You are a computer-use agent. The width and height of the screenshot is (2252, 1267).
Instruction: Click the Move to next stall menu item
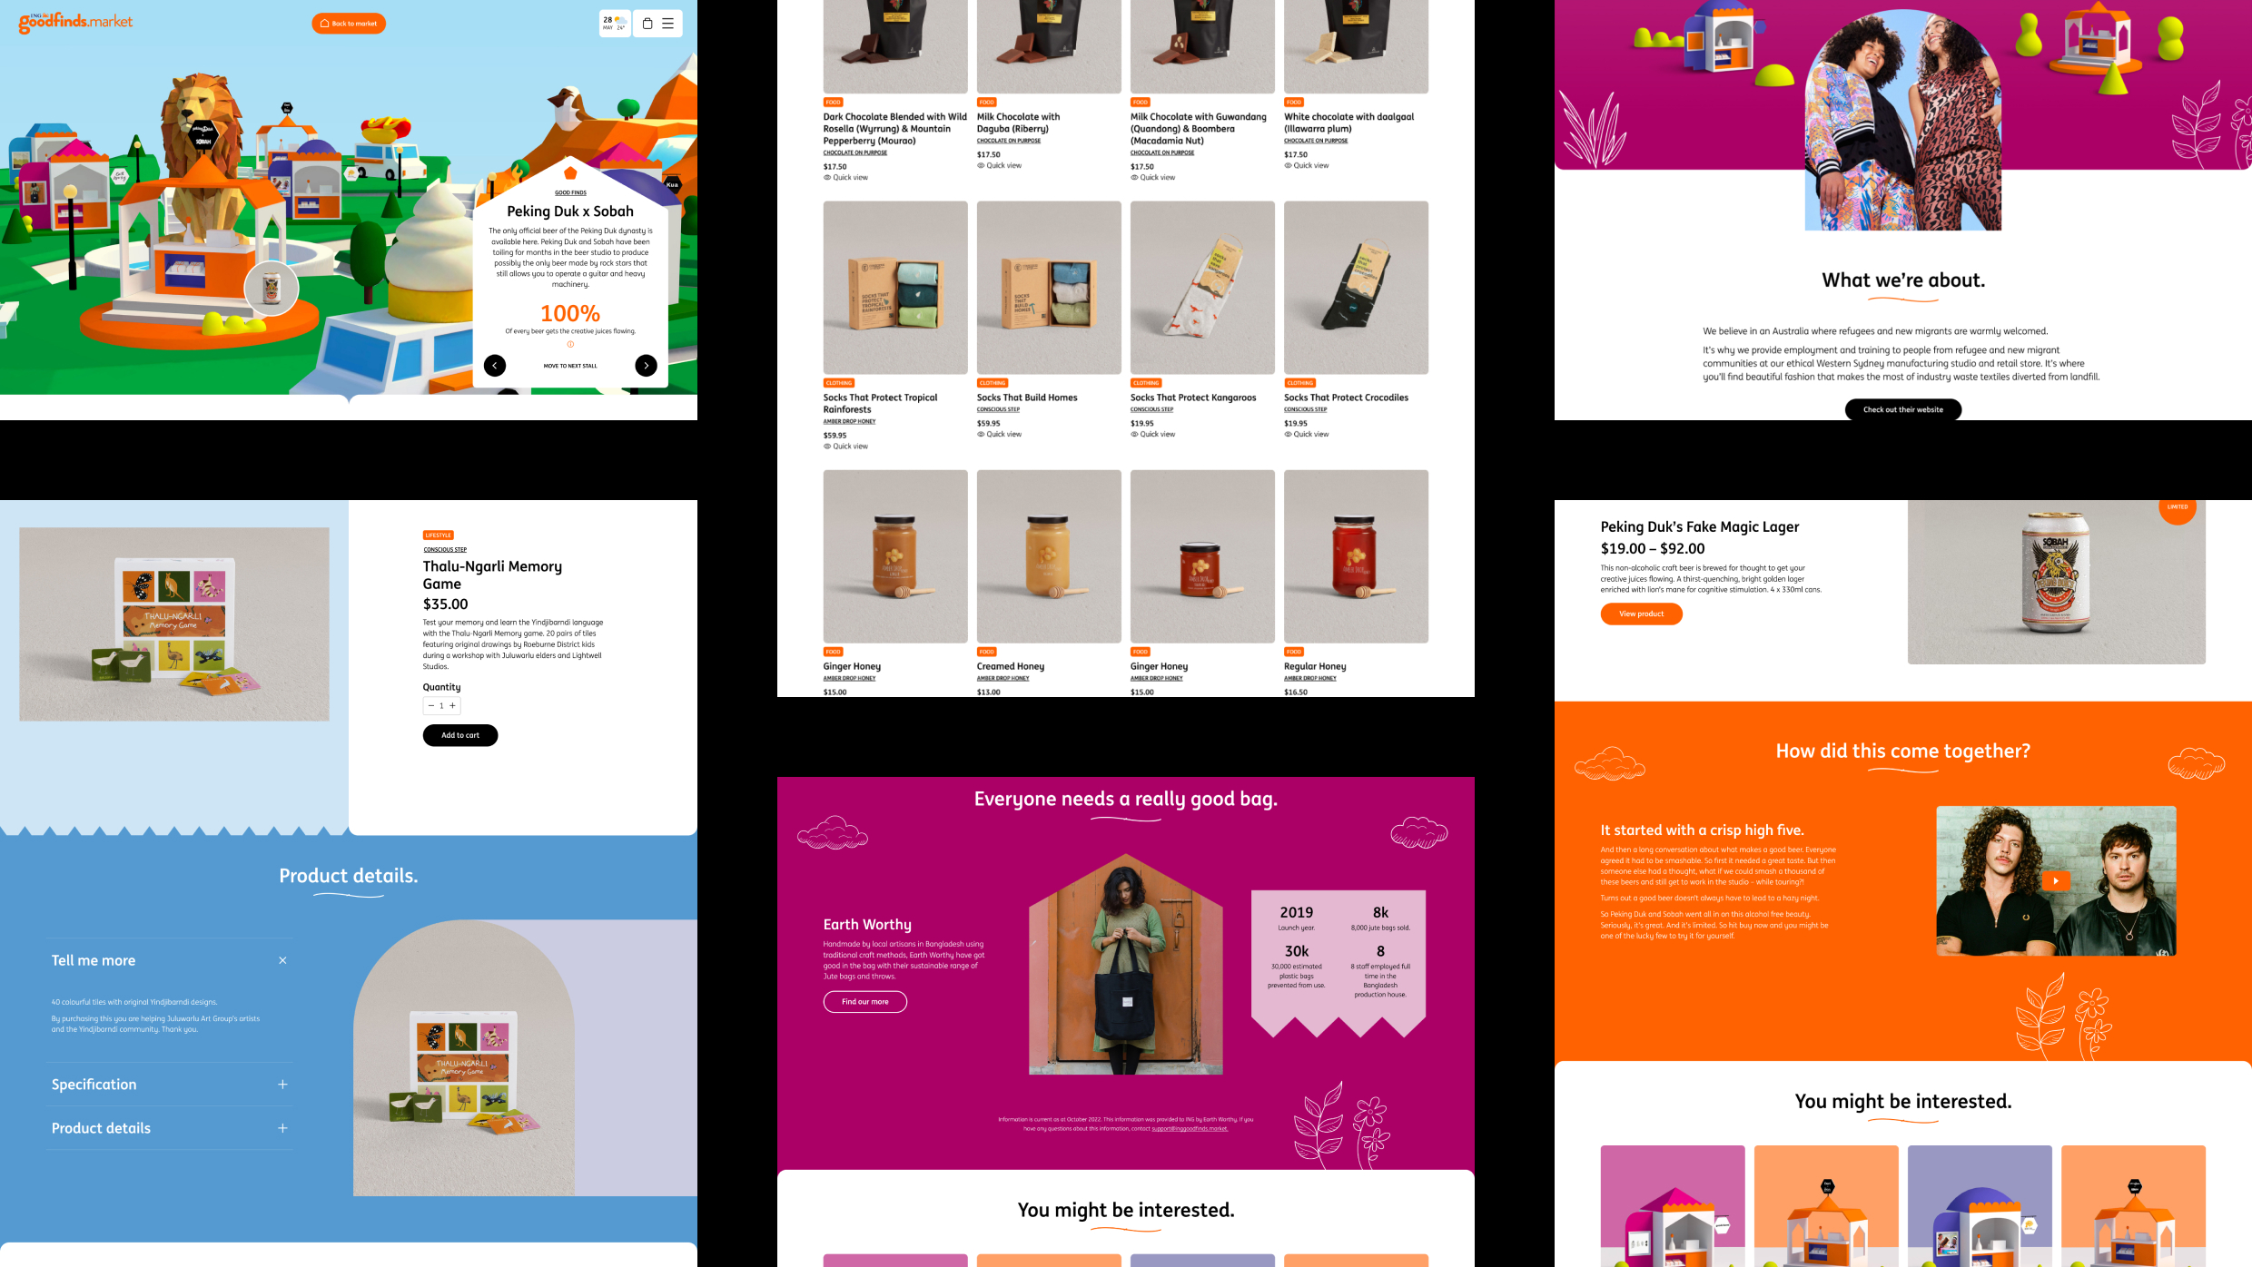pos(571,366)
